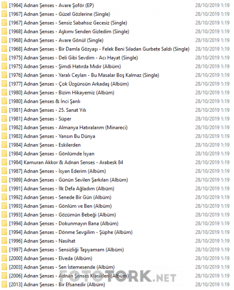Select folder icon for Sen İstemesende
234x290 pixels.
point(4,267)
